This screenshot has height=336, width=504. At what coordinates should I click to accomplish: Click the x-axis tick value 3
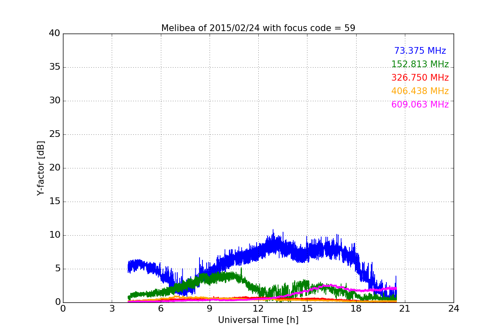[112, 309]
